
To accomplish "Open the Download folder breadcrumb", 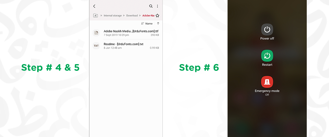I will point(132,16).
